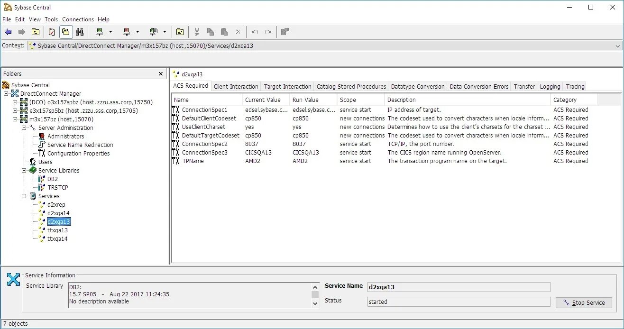Select the TRSTCP service library

(x=57, y=188)
